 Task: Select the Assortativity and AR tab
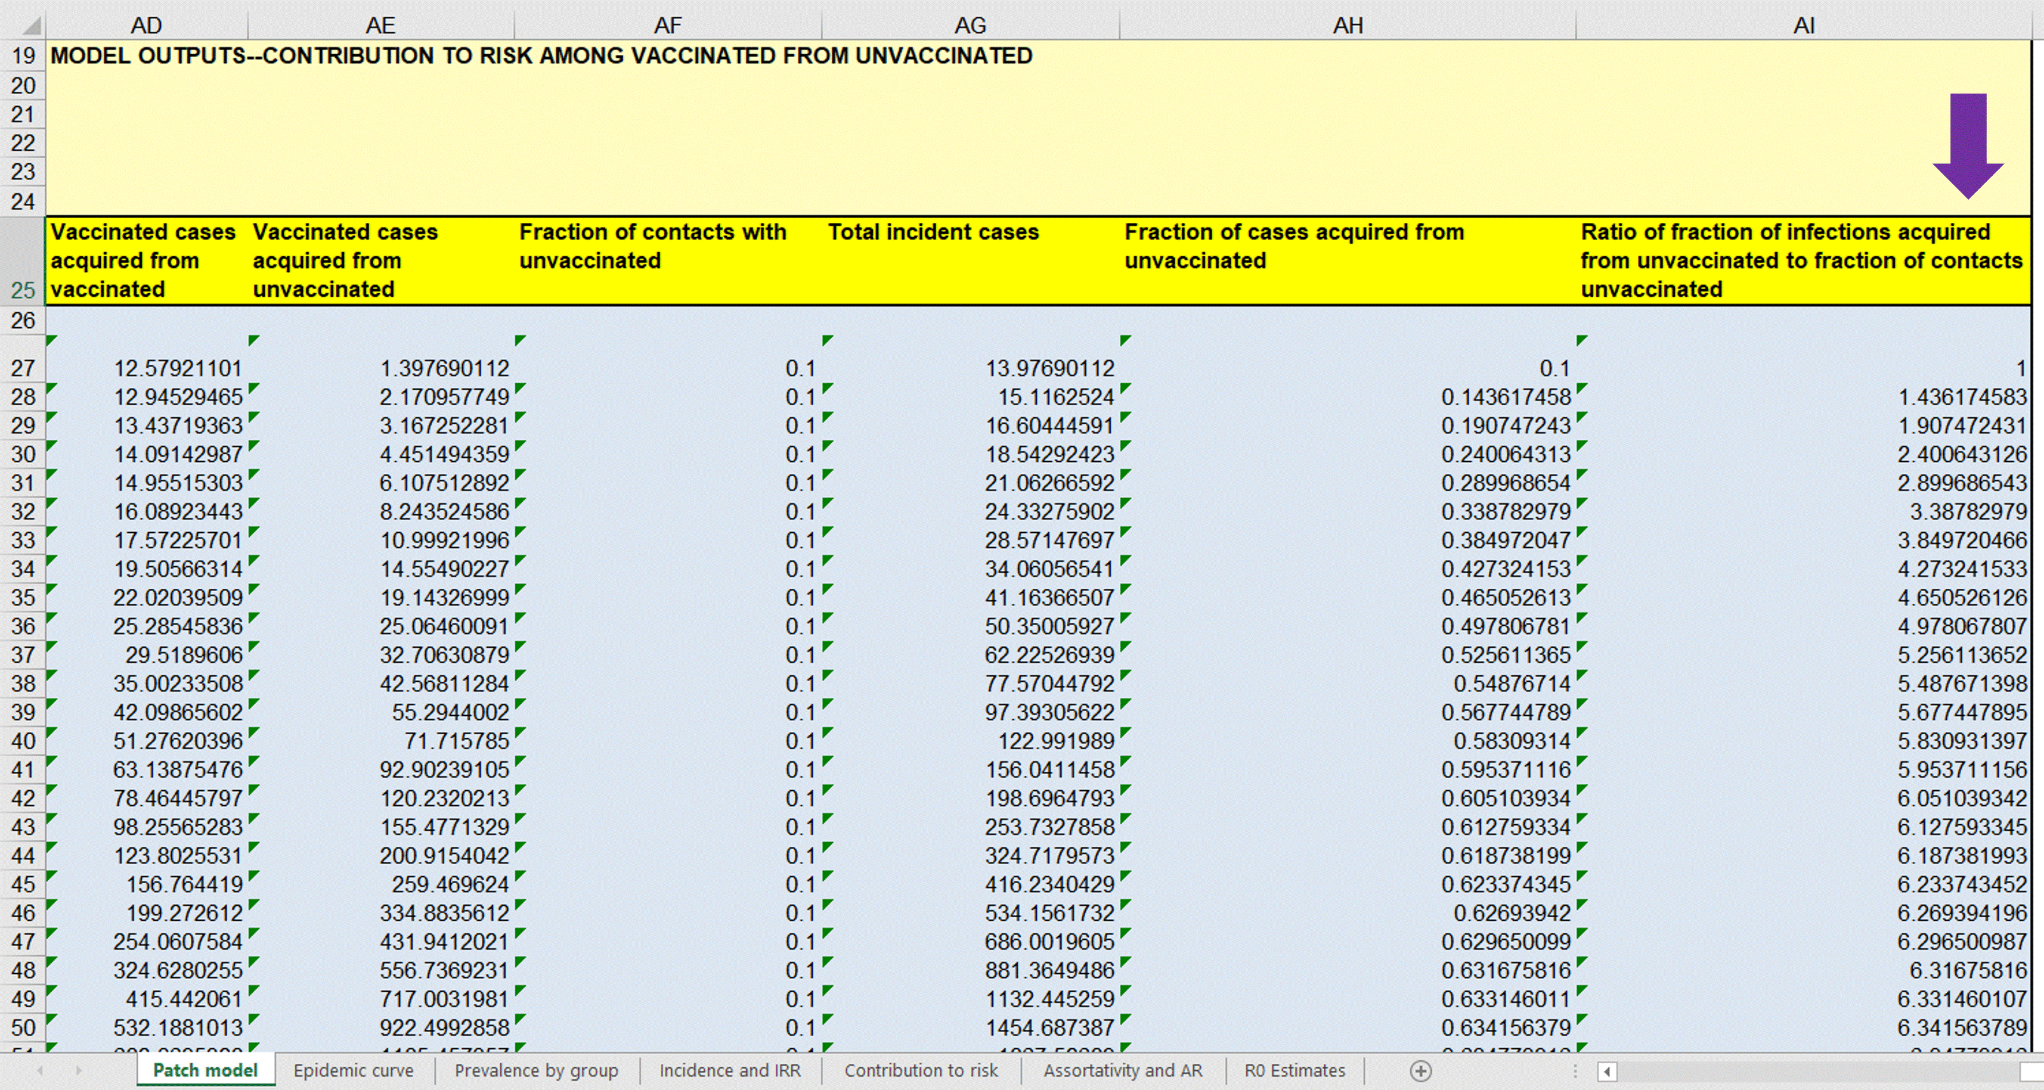click(x=1122, y=1071)
